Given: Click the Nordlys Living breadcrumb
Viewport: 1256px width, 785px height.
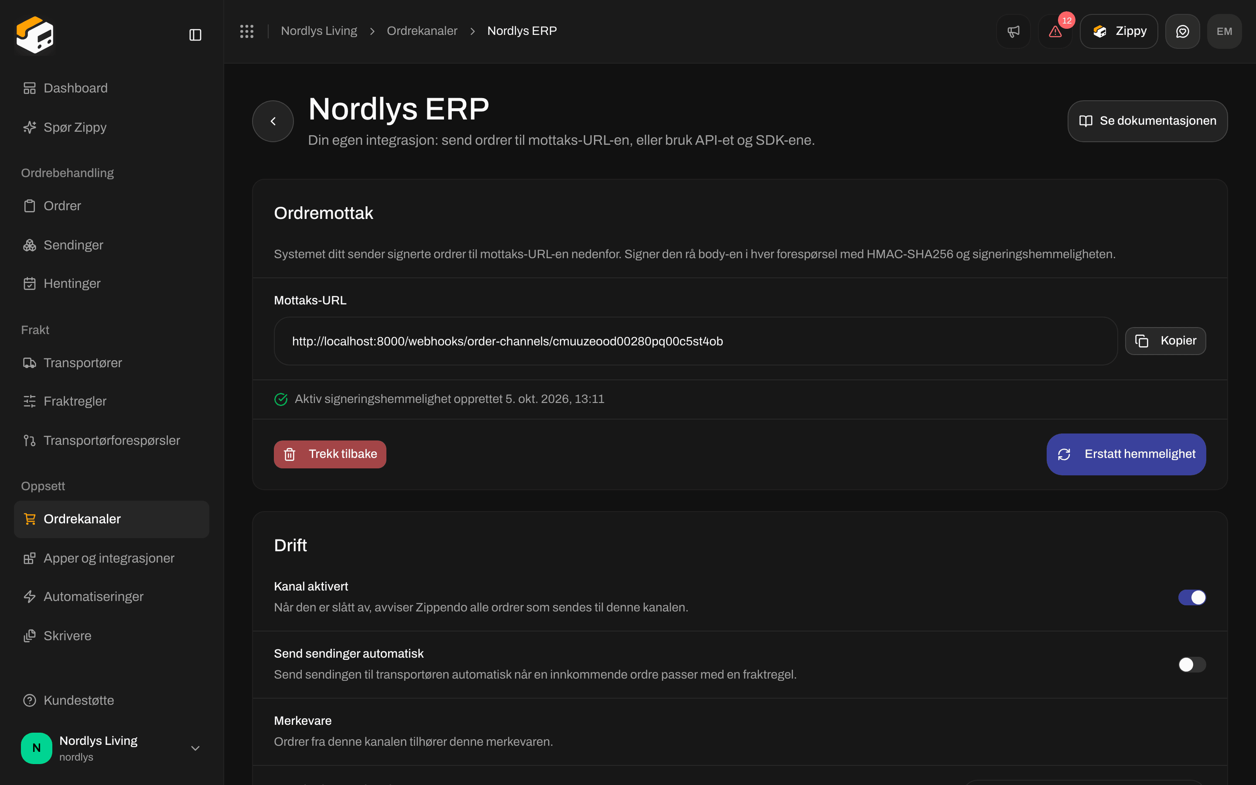Looking at the screenshot, I should pyautogui.click(x=319, y=31).
